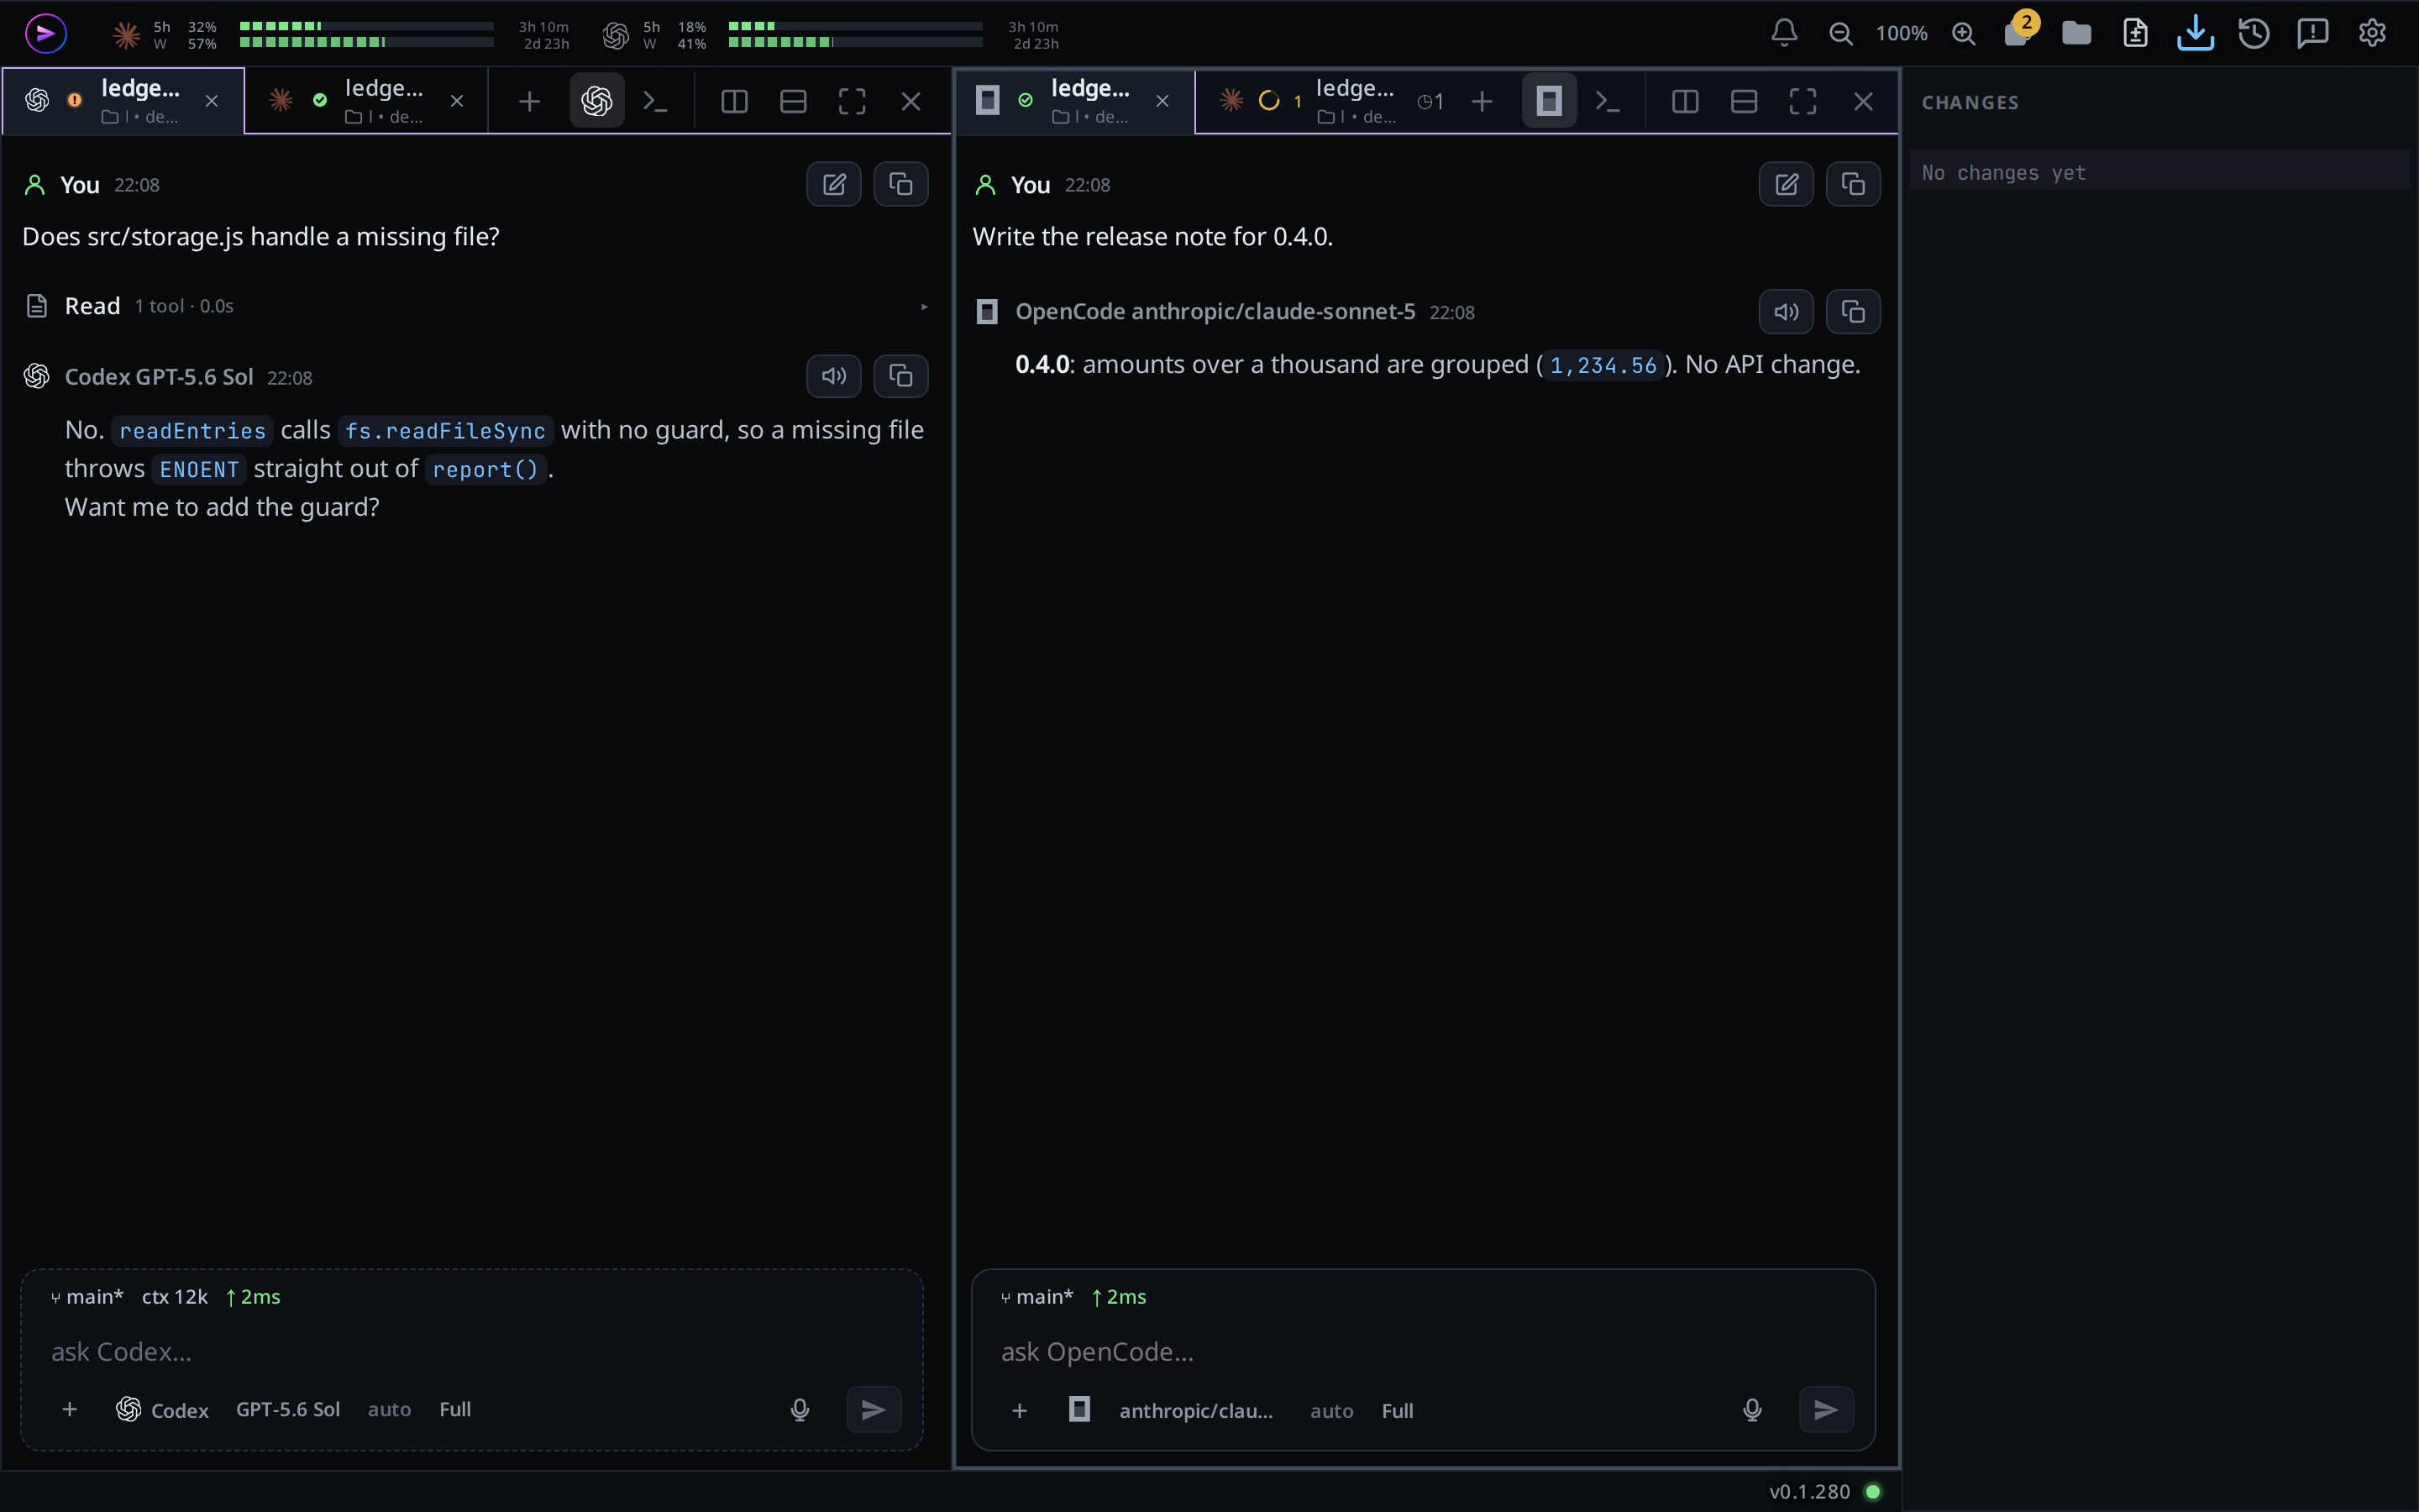Expand the Read tool call row
Viewport: 2419px width, 1512px height.
coord(475,306)
